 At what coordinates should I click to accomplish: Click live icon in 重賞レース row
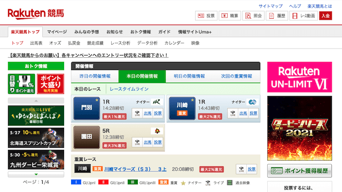(241, 169)
